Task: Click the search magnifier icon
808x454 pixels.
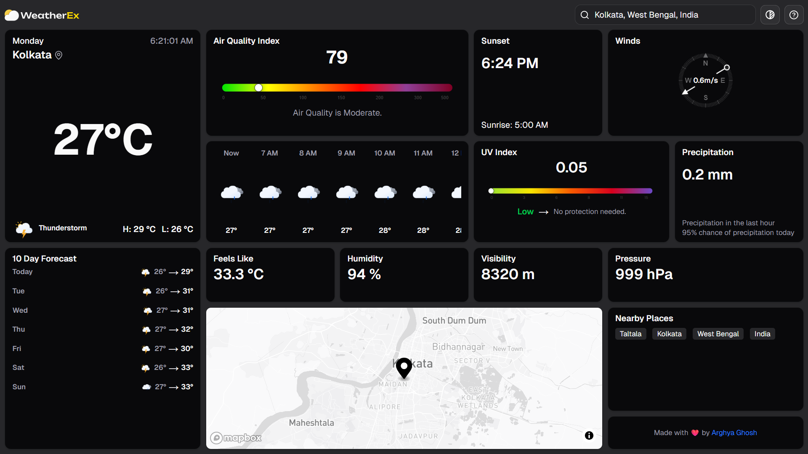Action: pos(585,15)
